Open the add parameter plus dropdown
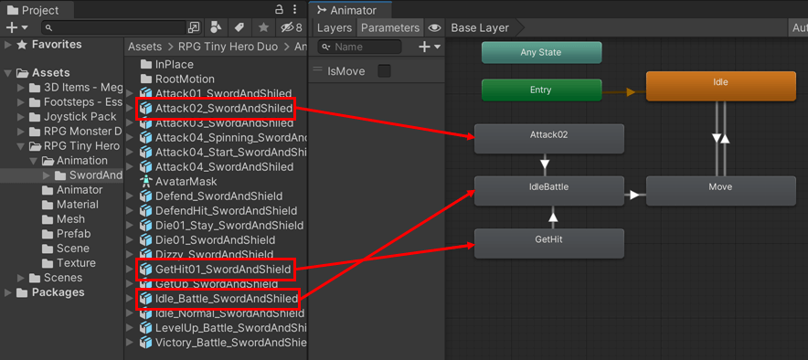This screenshot has width=808, height=360. tap(430, 47)
